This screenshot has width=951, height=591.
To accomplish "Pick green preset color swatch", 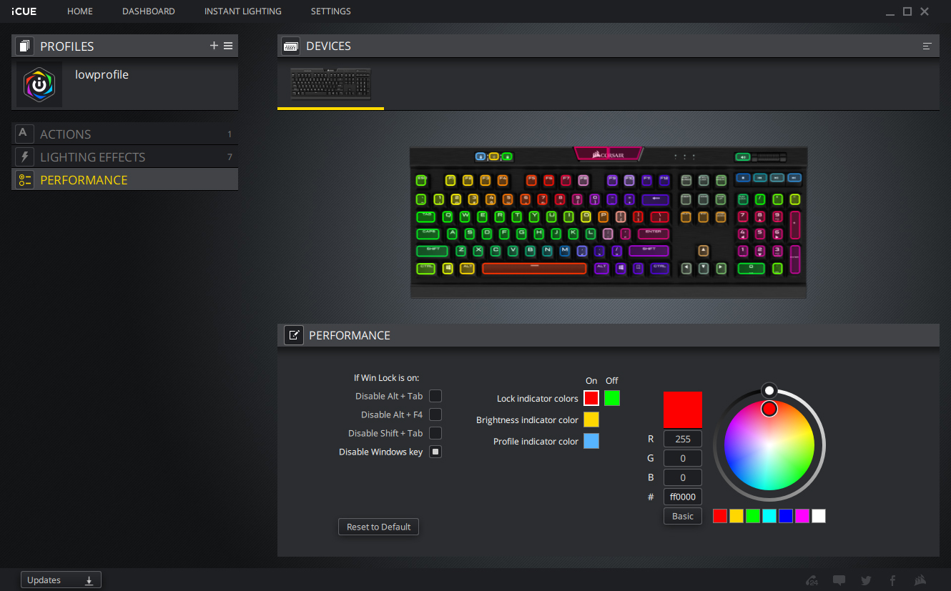I will (x=753, y=516).
